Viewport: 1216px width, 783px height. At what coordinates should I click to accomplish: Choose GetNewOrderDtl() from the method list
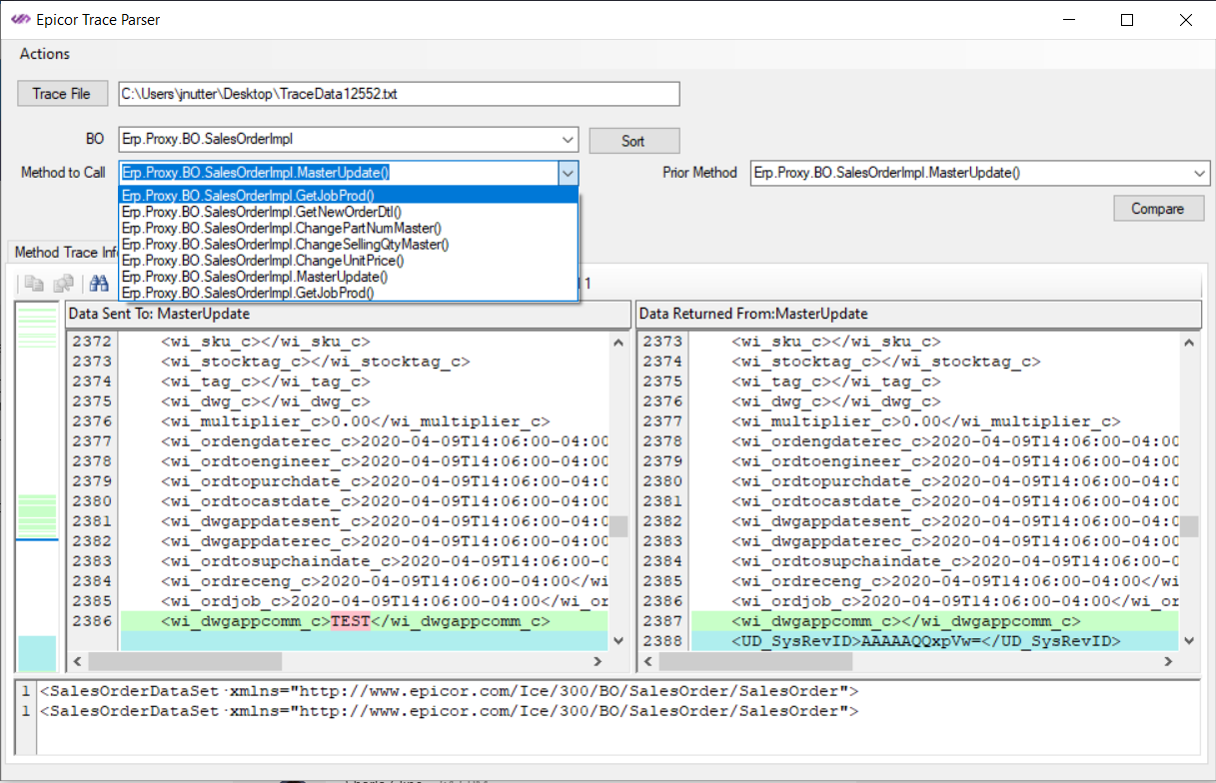point(349,212)
